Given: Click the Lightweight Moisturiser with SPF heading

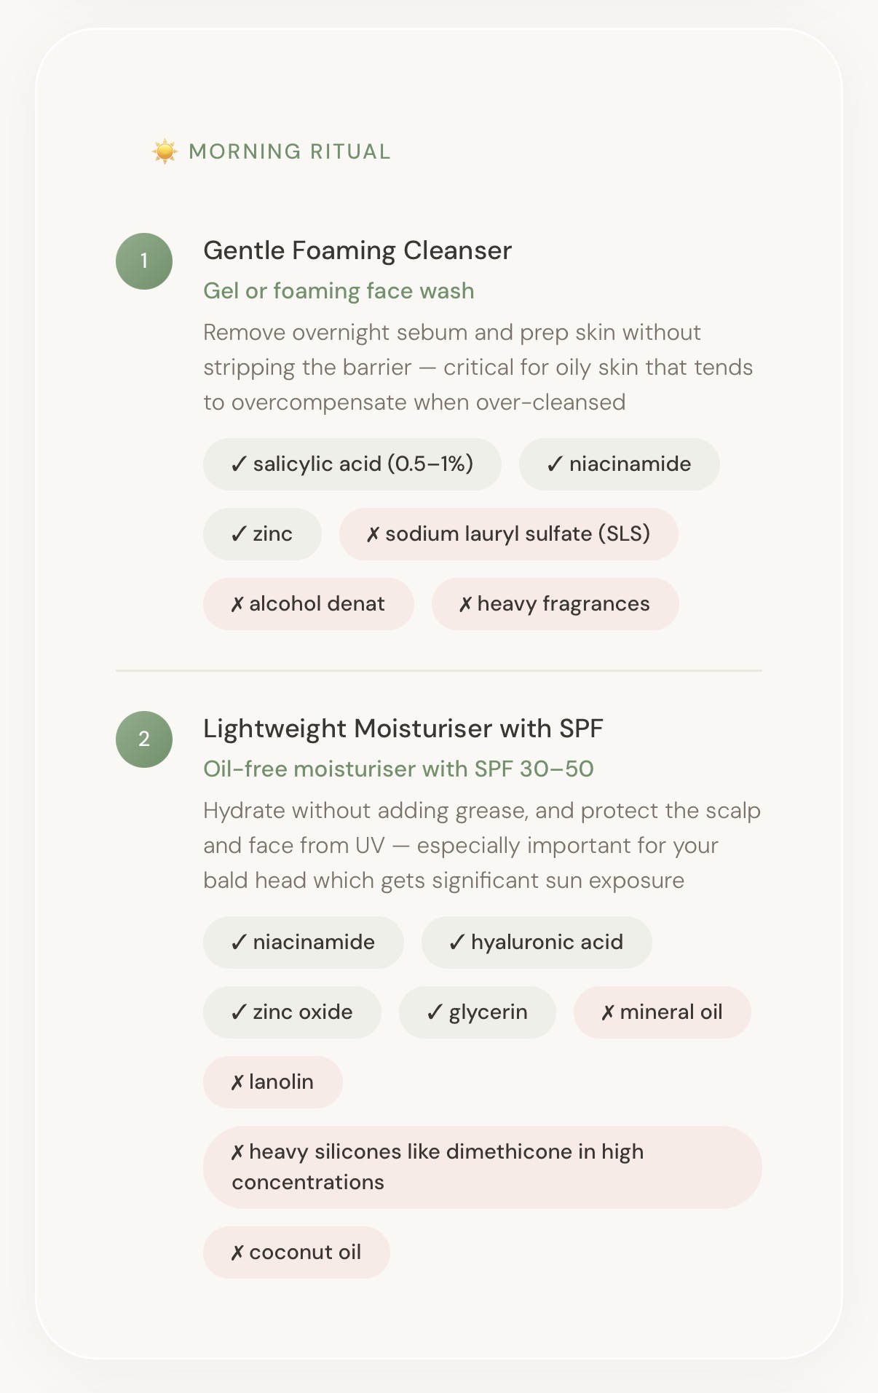Looking at the screenshot, I should coord(403,729).
